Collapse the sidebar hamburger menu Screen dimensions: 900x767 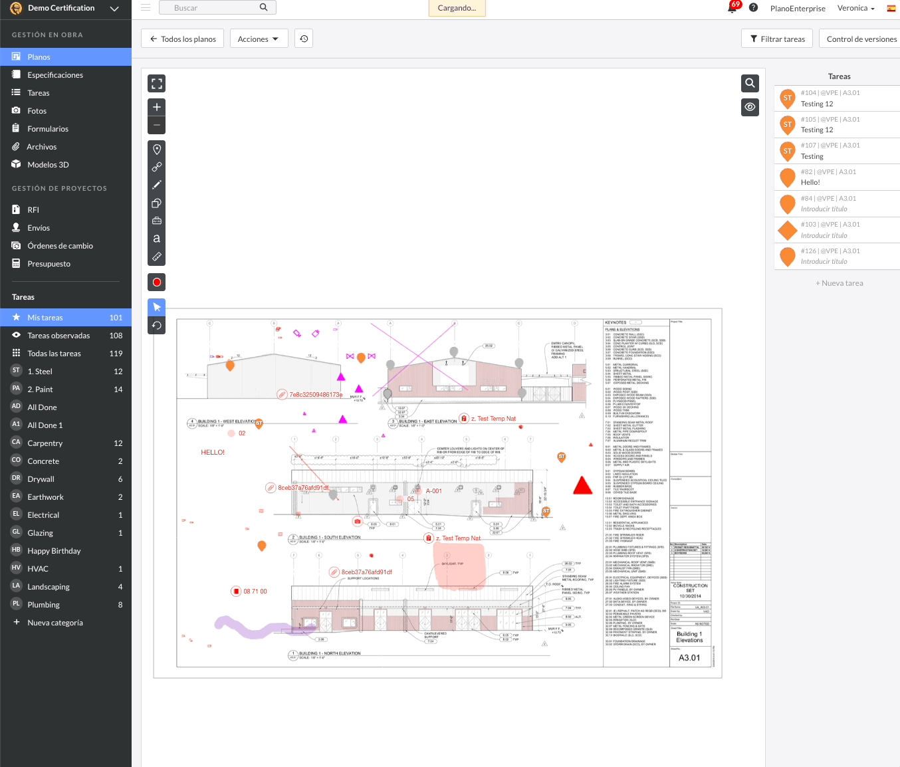(146, 8)
